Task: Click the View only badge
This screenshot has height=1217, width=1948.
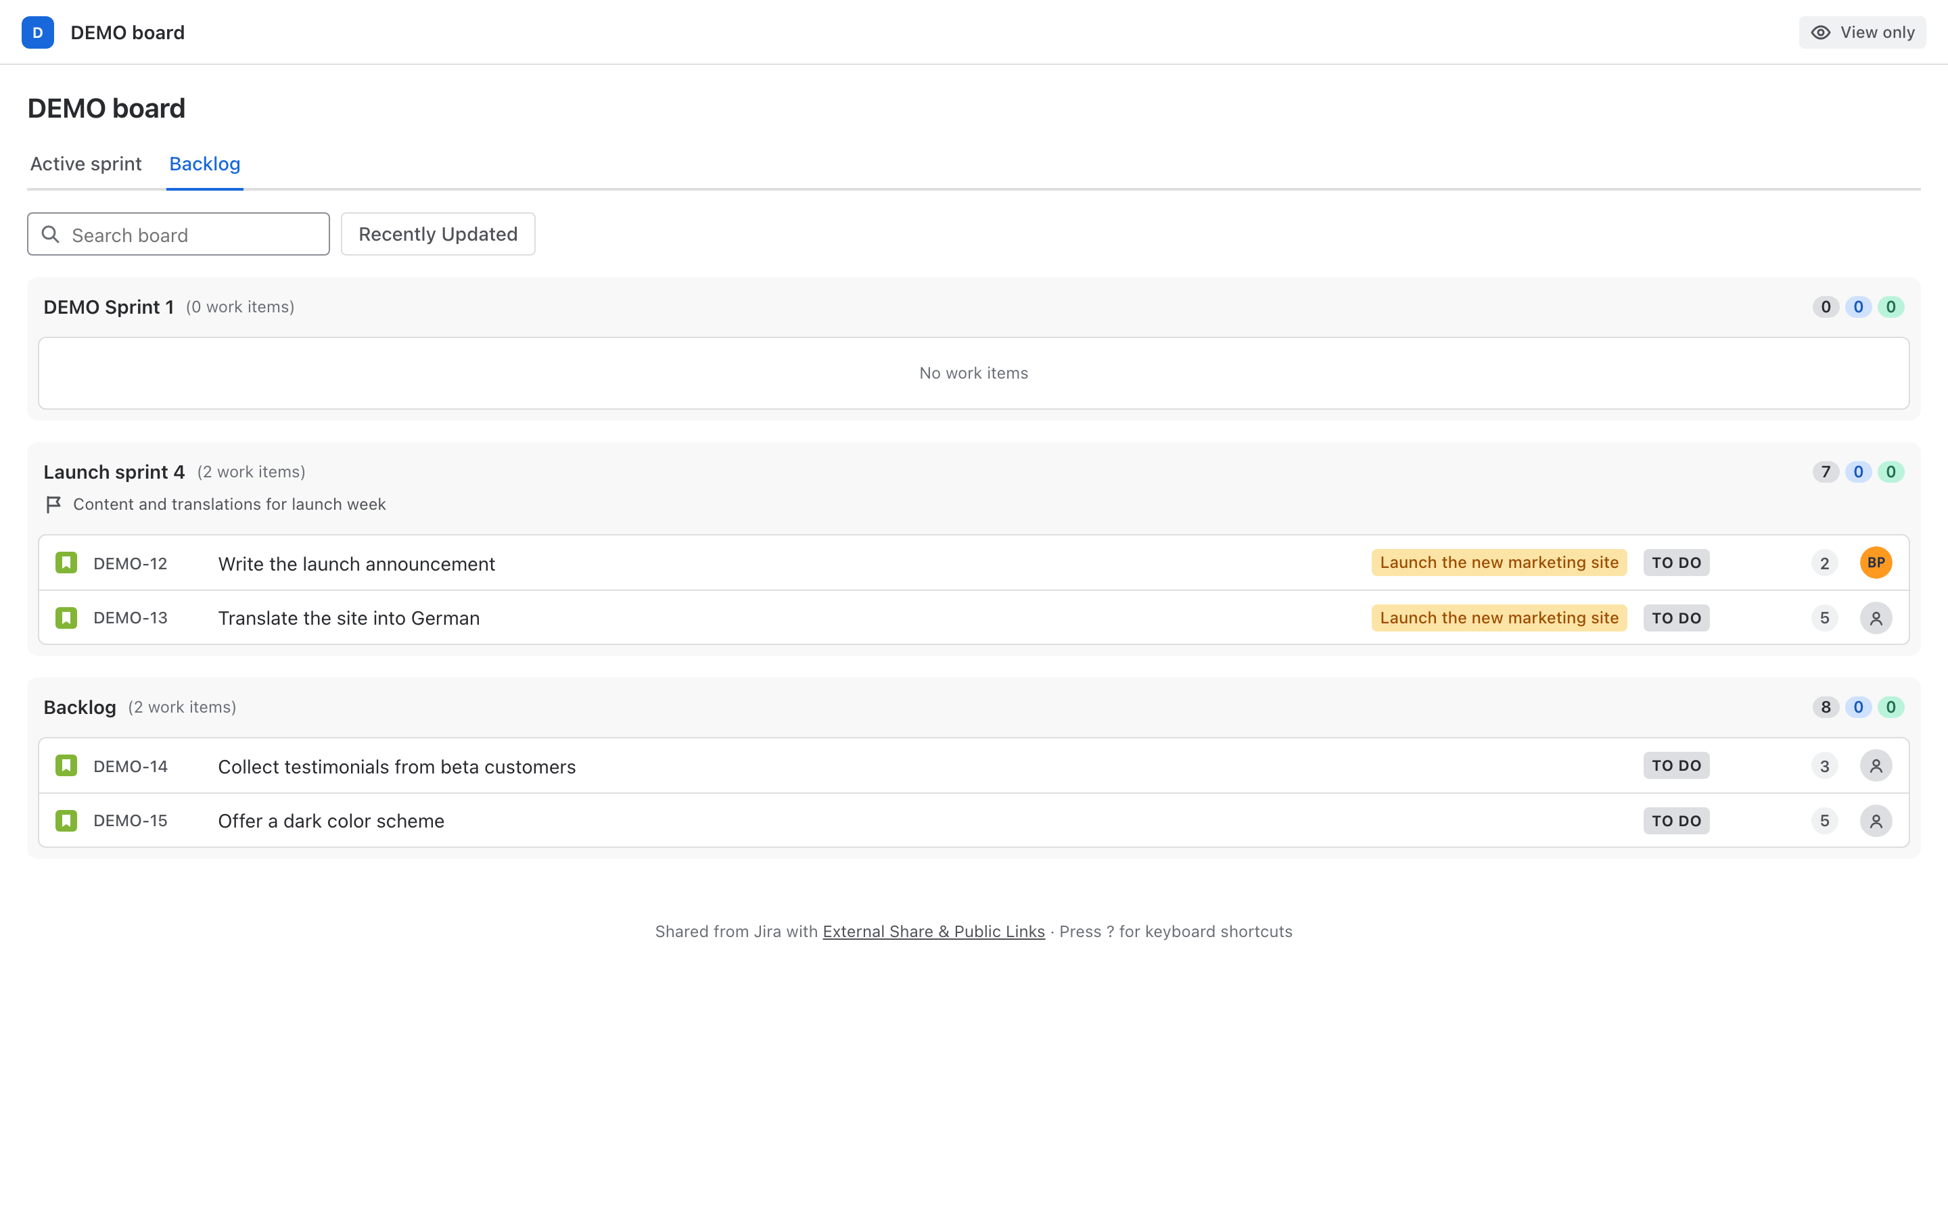Action: 1862,32
